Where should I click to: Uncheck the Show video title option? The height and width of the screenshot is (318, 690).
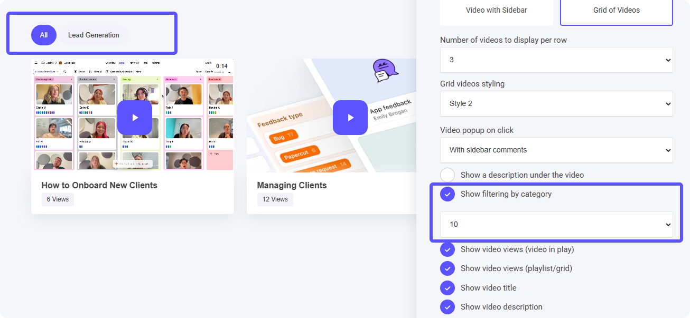pos(447,288)
